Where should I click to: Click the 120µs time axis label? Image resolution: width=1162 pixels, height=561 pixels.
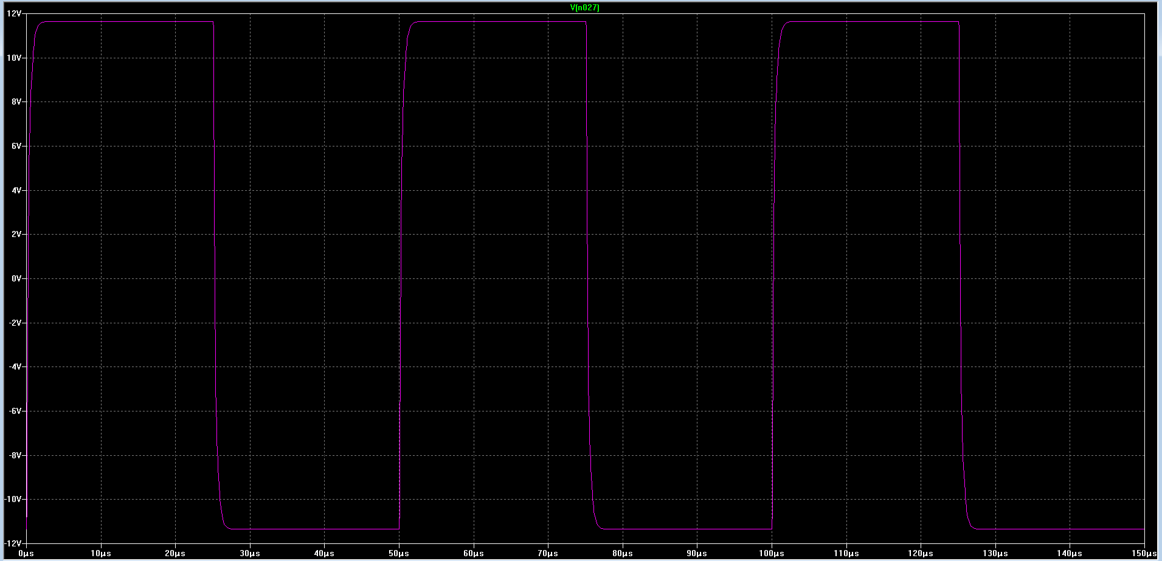tap(921, 554)
